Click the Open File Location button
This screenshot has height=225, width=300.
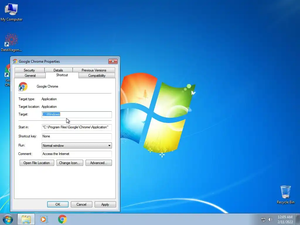(37, 163)
